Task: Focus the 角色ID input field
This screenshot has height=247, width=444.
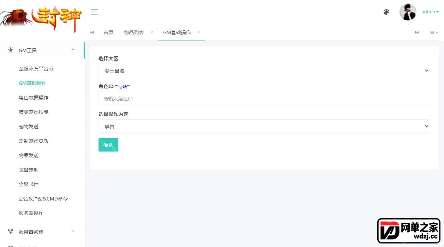Action: (264, 98)
